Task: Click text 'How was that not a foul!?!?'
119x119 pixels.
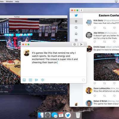Action: click(106, 23)
